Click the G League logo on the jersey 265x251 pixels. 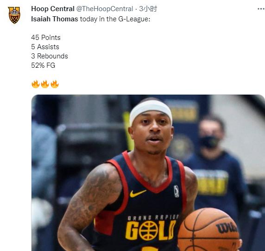[177, 191]
